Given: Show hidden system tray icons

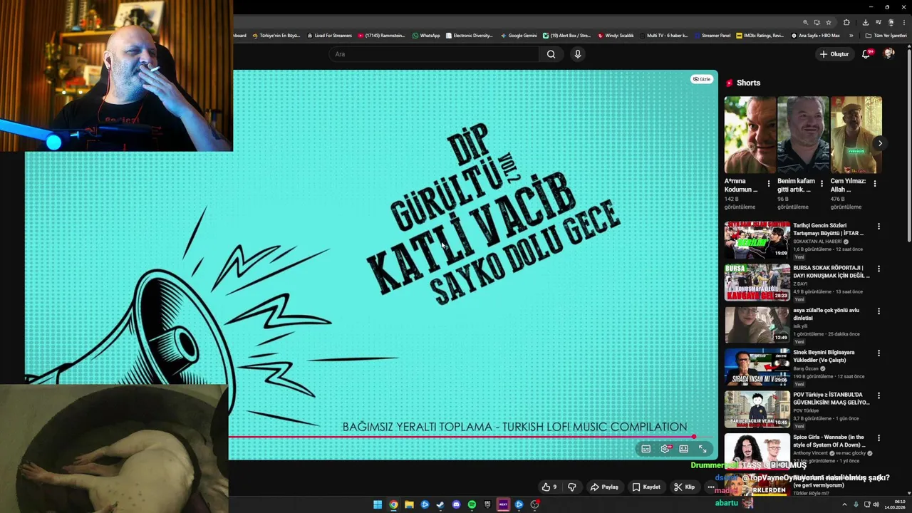Looking at the screenshot, I should (844, 504).
